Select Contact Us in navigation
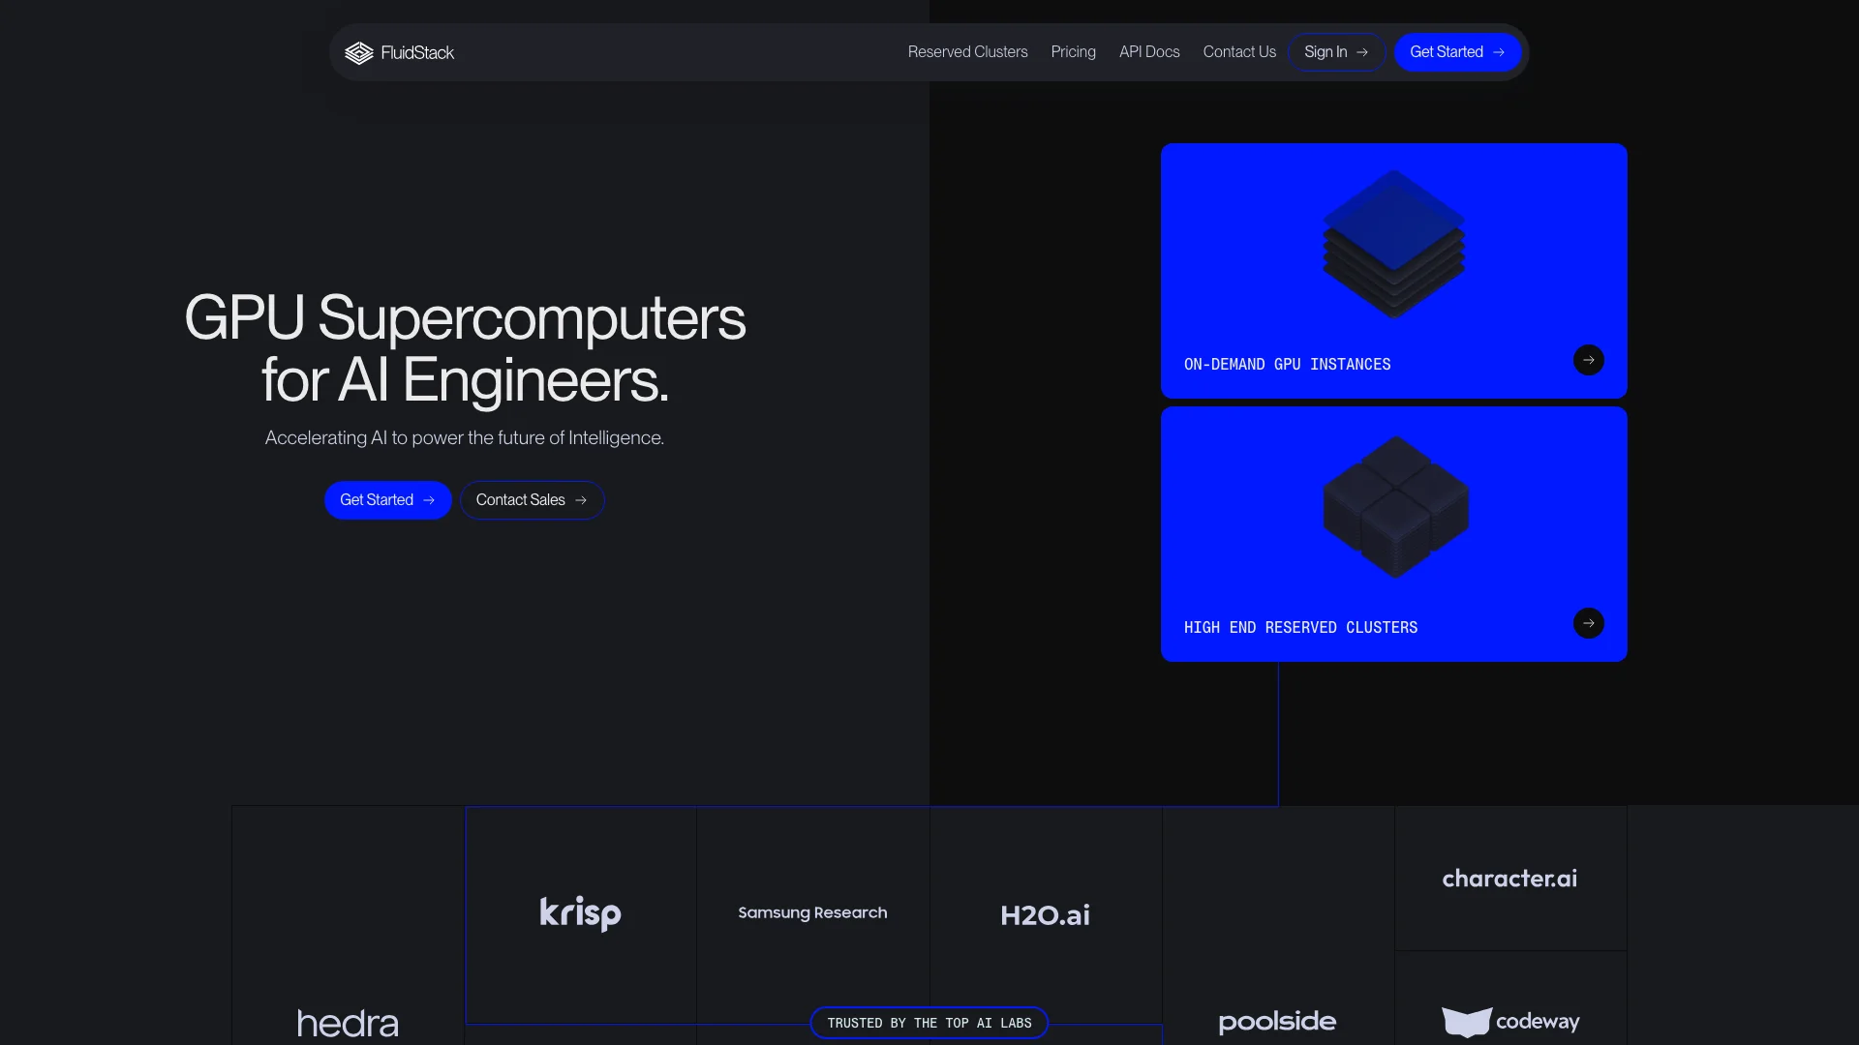 point(1239,52)
